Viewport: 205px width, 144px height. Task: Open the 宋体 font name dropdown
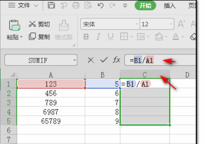[137, 24]
